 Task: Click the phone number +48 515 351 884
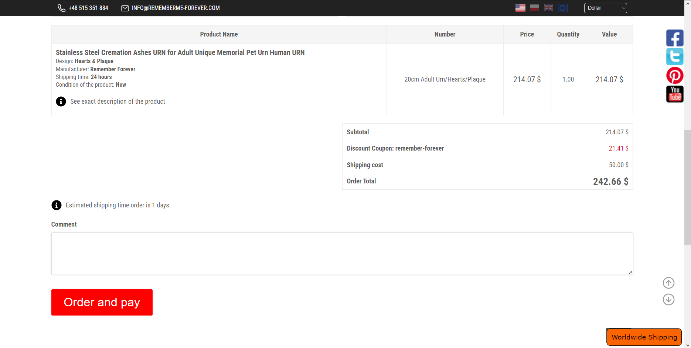[x=88, y=8]
